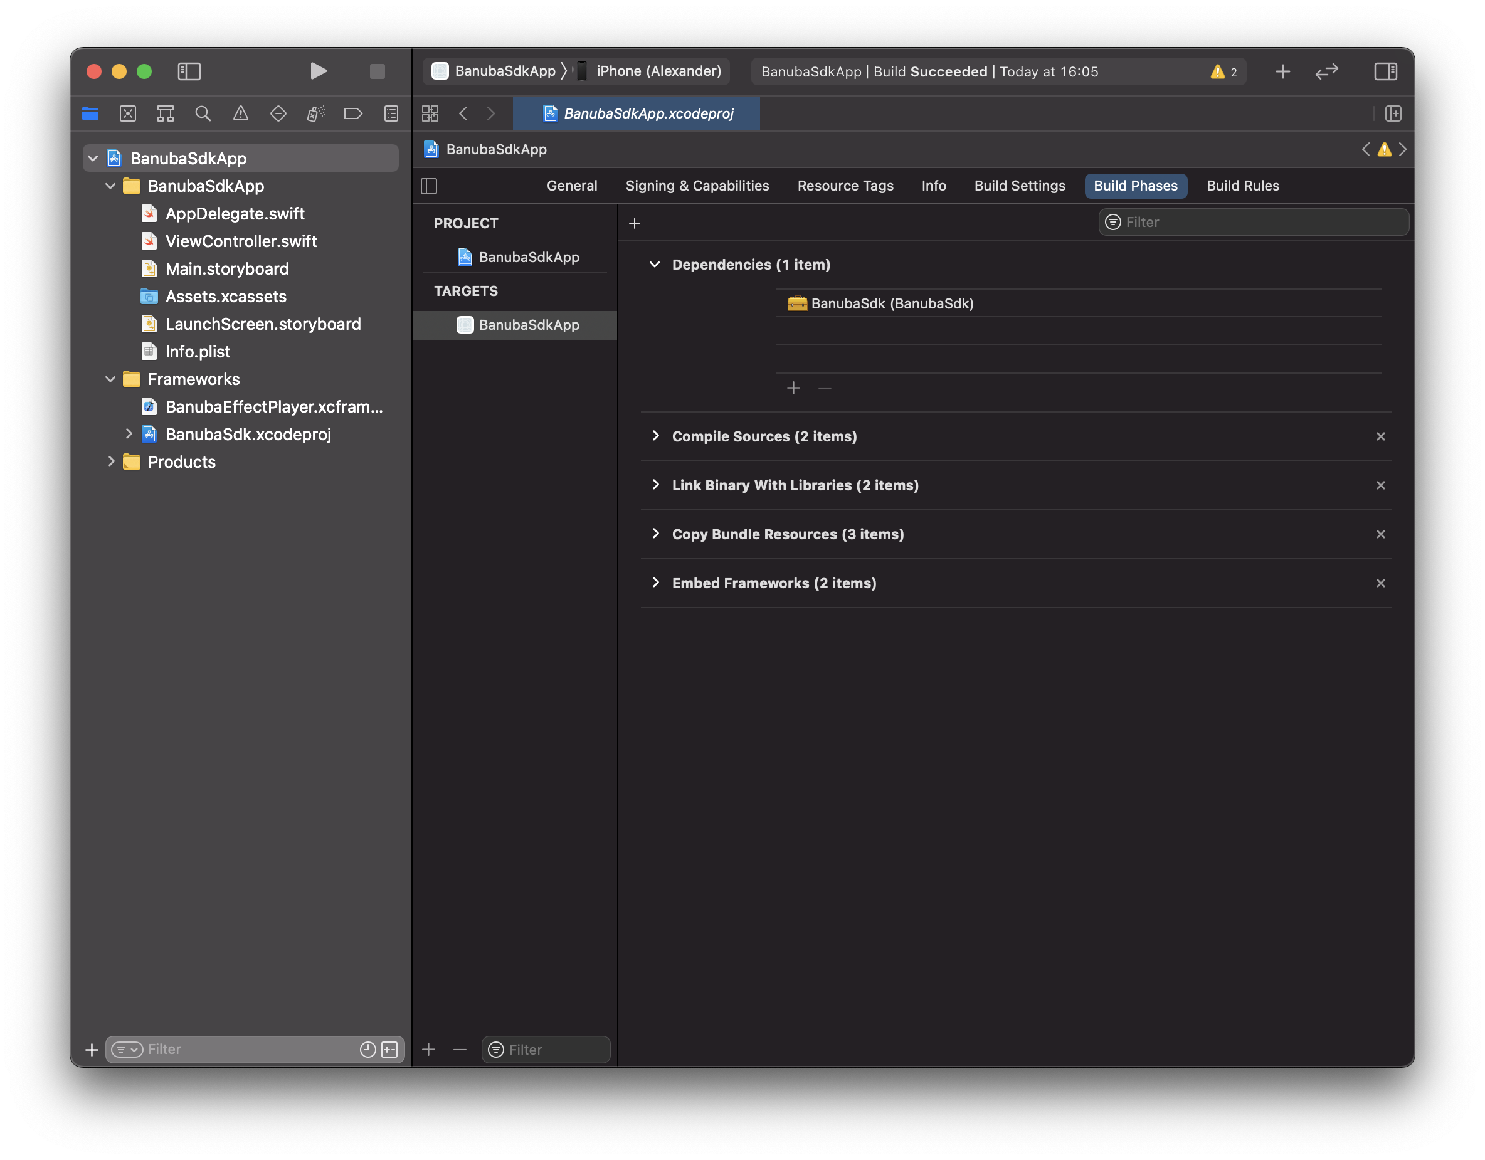The image size is (1485, 1160).
Task: Open code review with the arrows icon
Action: point(1326,71)
